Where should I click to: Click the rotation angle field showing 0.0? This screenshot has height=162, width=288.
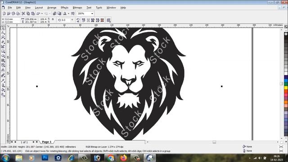click(66, 20)
